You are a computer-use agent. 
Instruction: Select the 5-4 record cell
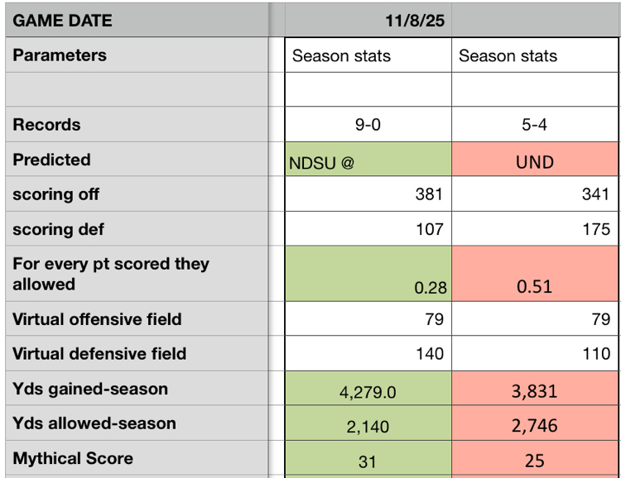coord(535,125)
